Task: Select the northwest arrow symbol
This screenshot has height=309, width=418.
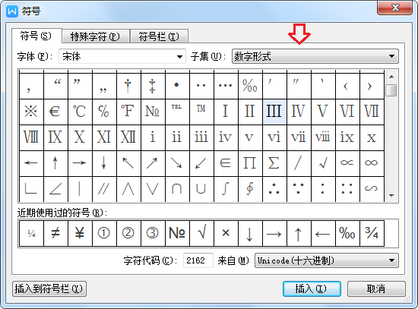Action: [128, 162]
